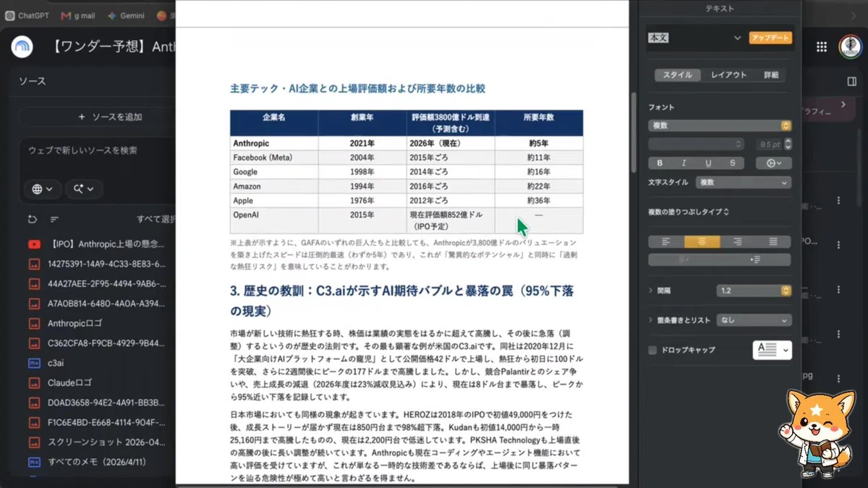
Task: Open the Gemini bookmark
Action: pyautogui.click(x=126, y=14)
